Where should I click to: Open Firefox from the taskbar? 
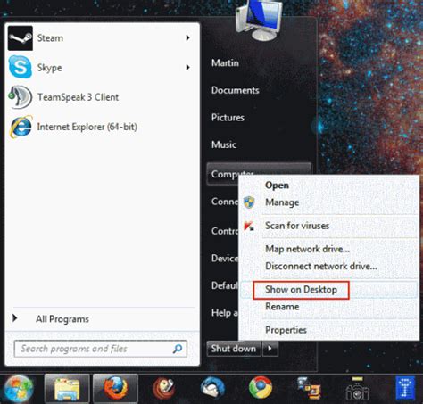(115, 389)
